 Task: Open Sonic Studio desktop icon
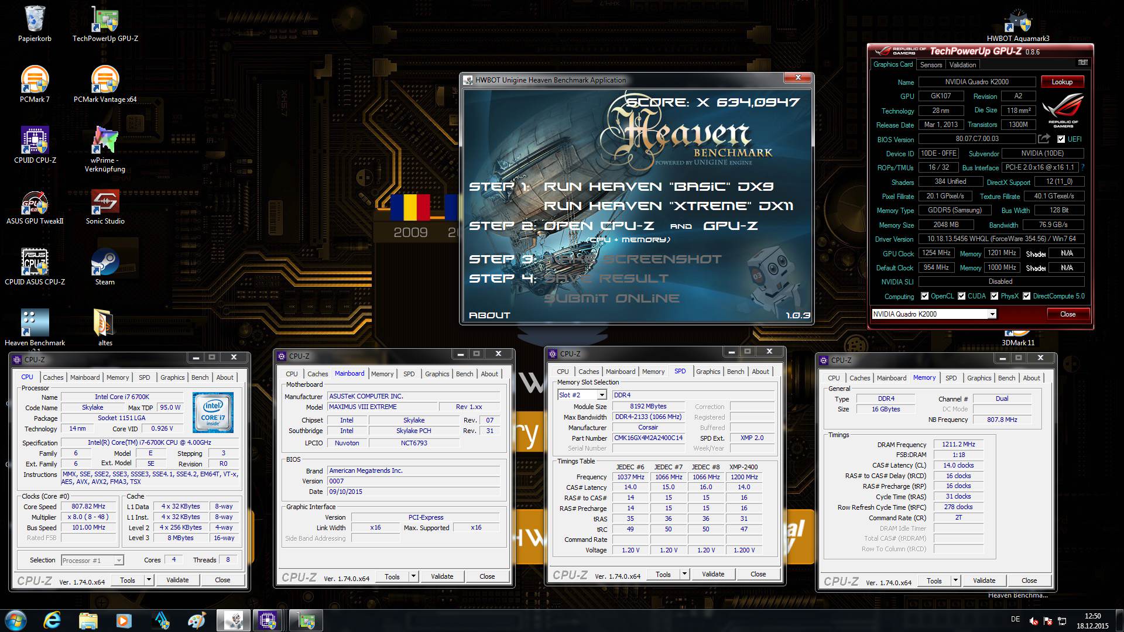point(105,205)
